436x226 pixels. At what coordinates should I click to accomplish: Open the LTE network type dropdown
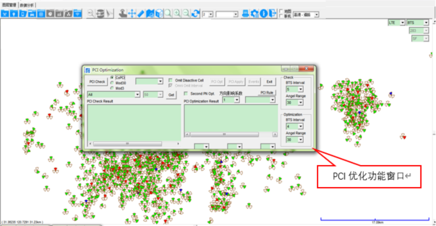coord(396,23)
